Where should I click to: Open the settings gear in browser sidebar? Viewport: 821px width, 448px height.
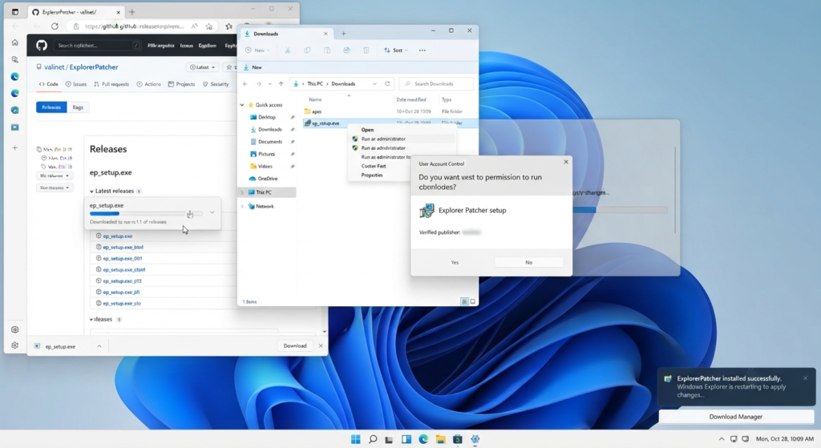tap(14, 345)
